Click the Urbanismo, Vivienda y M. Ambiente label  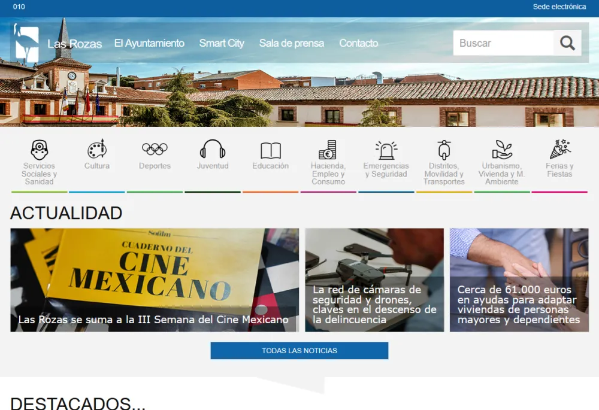(501, 174)
